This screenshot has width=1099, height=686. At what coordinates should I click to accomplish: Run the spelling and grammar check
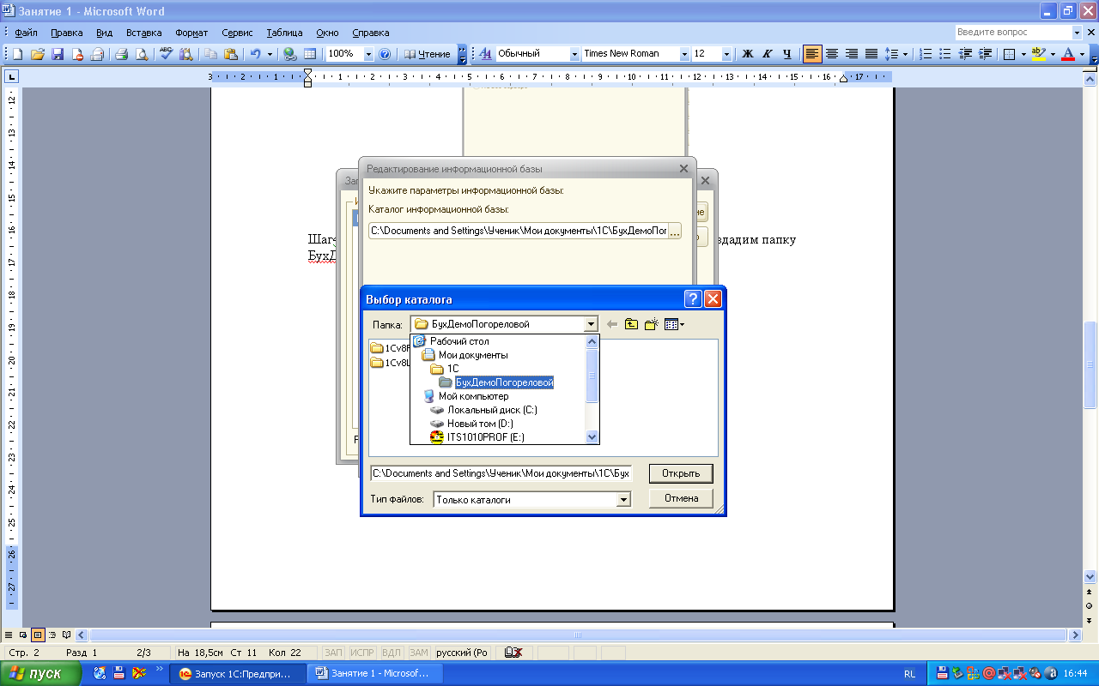pyautogui.click(x=165, y=54)
